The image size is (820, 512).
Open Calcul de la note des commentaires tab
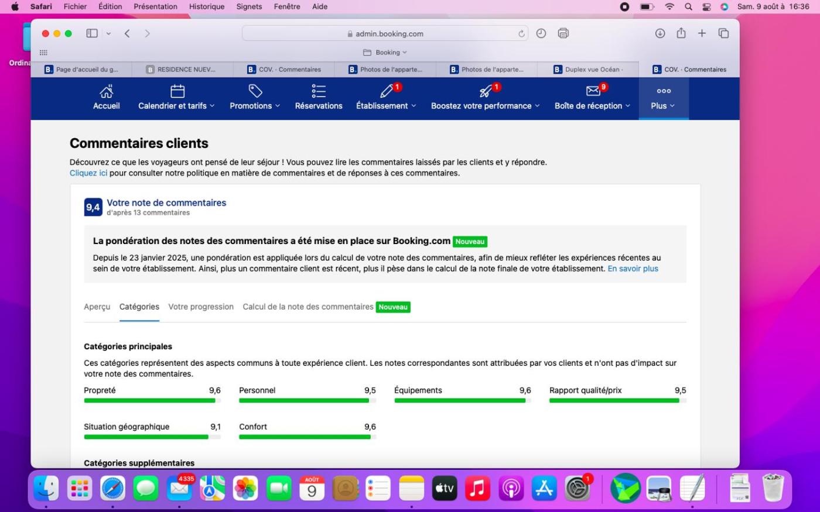pos(308,307)
